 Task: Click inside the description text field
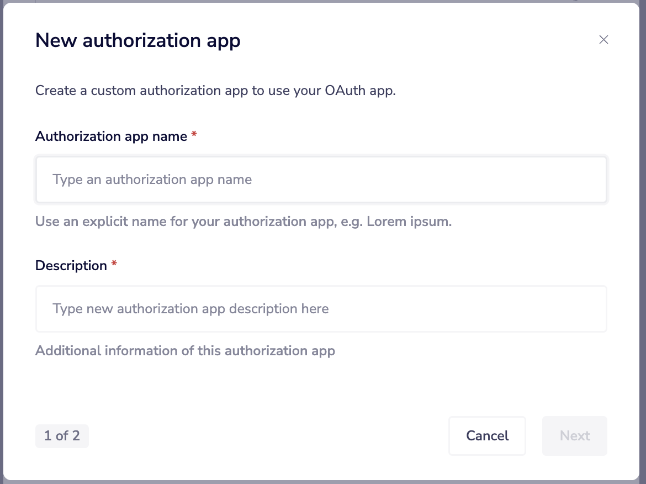tap(321, 308)
